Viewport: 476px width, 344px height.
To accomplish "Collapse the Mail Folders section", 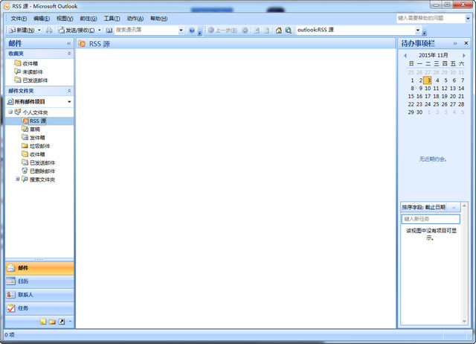I will pyautogui.click(x=69, y=91).
